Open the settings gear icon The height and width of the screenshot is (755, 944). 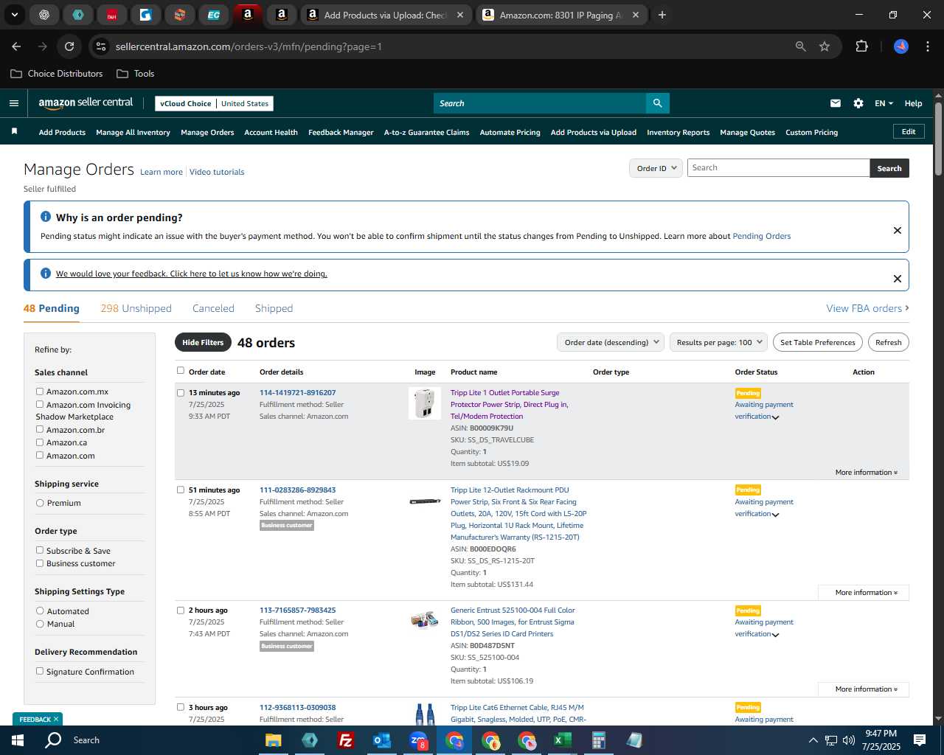click(858, 103)
